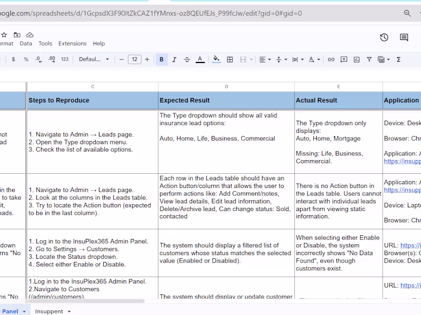This screenshot has height=315, width=421.
Task: Open text rotation dropdown
Action: pos(314,59)
